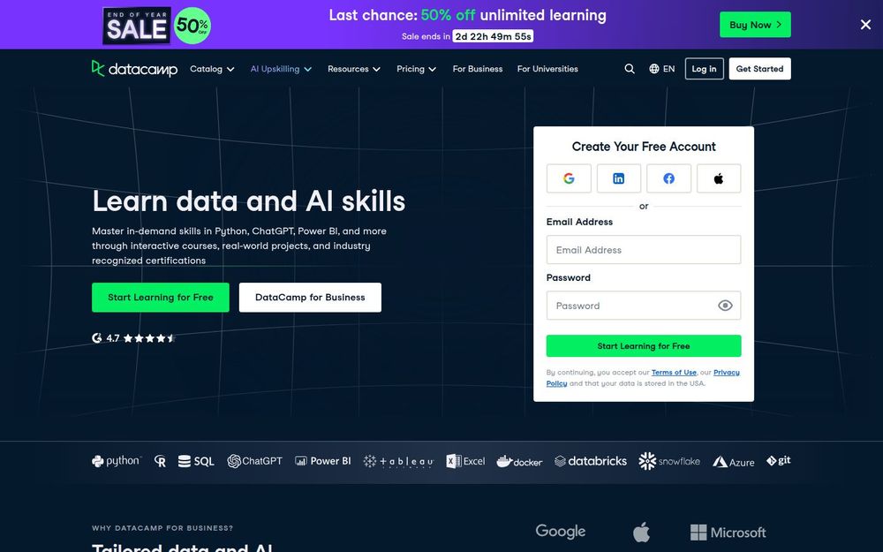This screenshot has height=552, width=883.
Task: Click the Snowflake logo
Action: pyautogui.click(x=669, y=461)
